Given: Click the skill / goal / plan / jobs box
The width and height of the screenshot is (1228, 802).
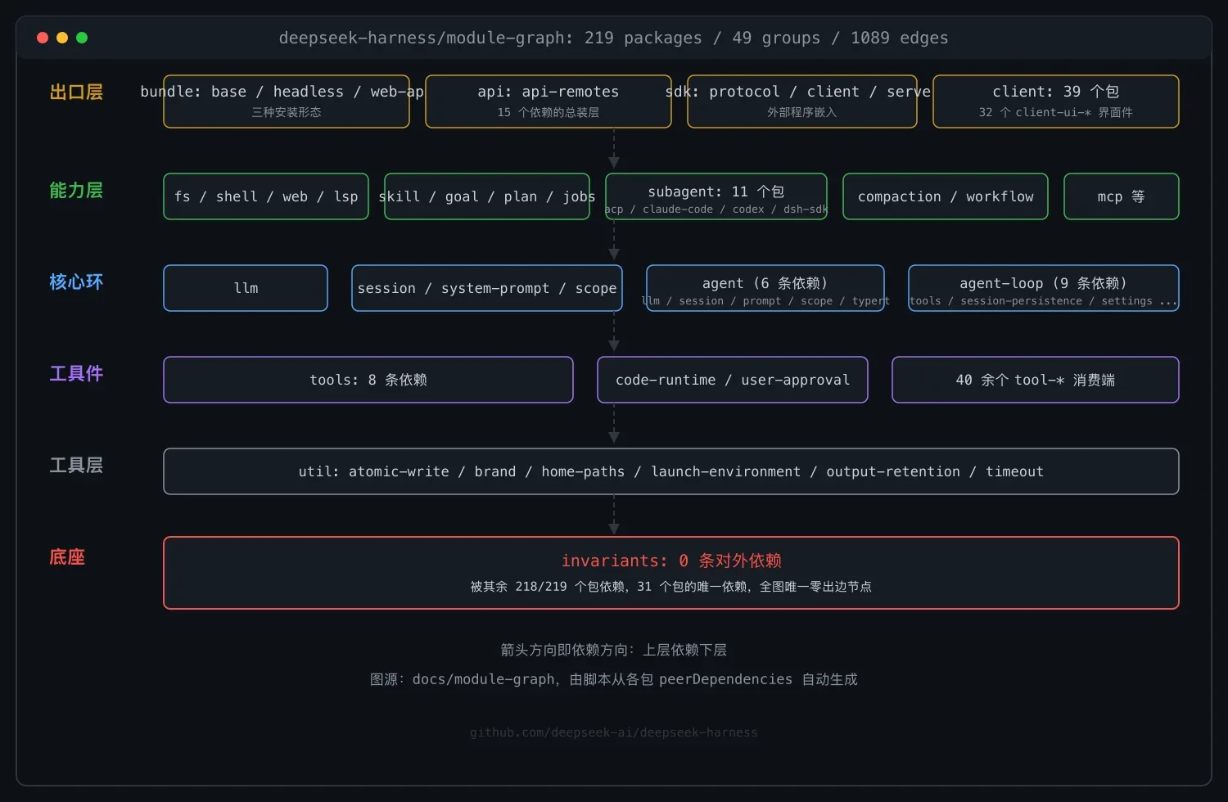Looking at the screenshot, I should (x=487, y=196).
